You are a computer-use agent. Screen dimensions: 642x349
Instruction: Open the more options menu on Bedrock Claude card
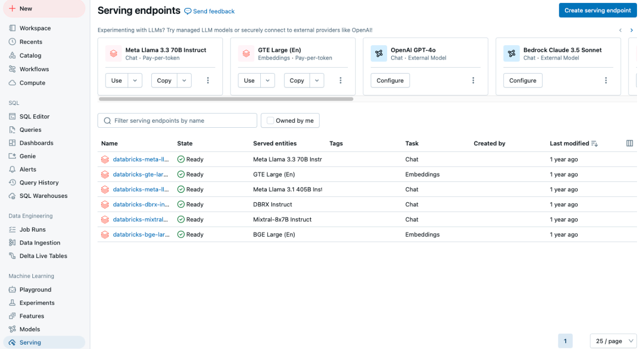point(606,81)
